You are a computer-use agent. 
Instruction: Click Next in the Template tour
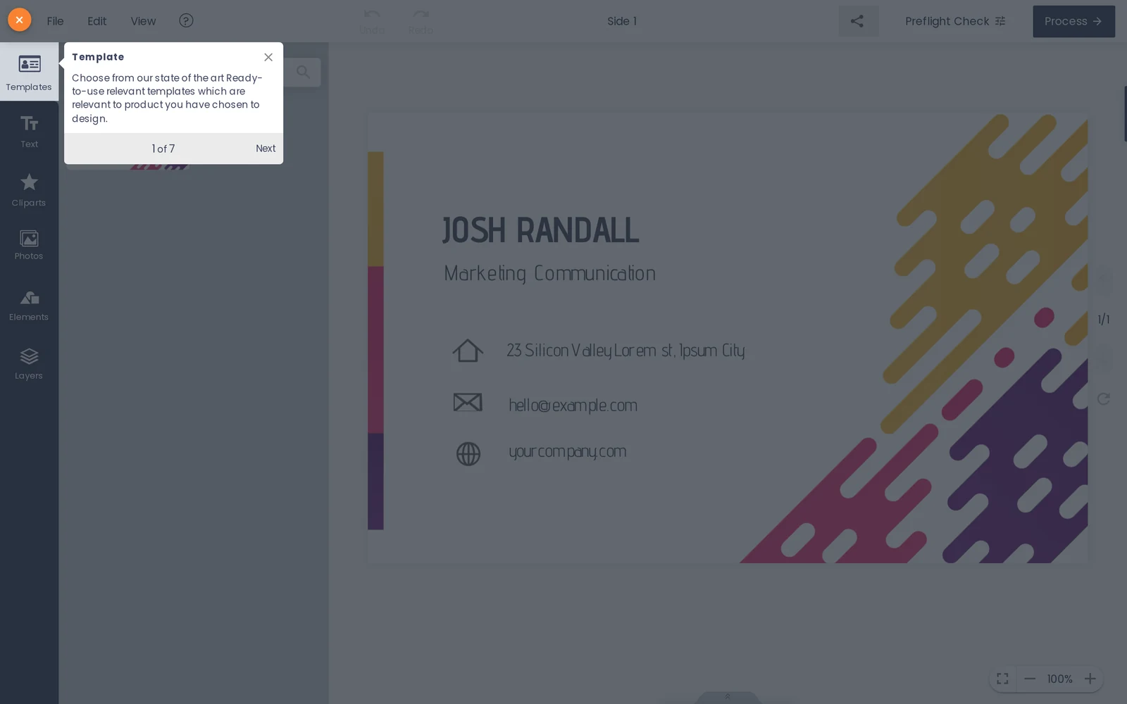click(266, 149)
